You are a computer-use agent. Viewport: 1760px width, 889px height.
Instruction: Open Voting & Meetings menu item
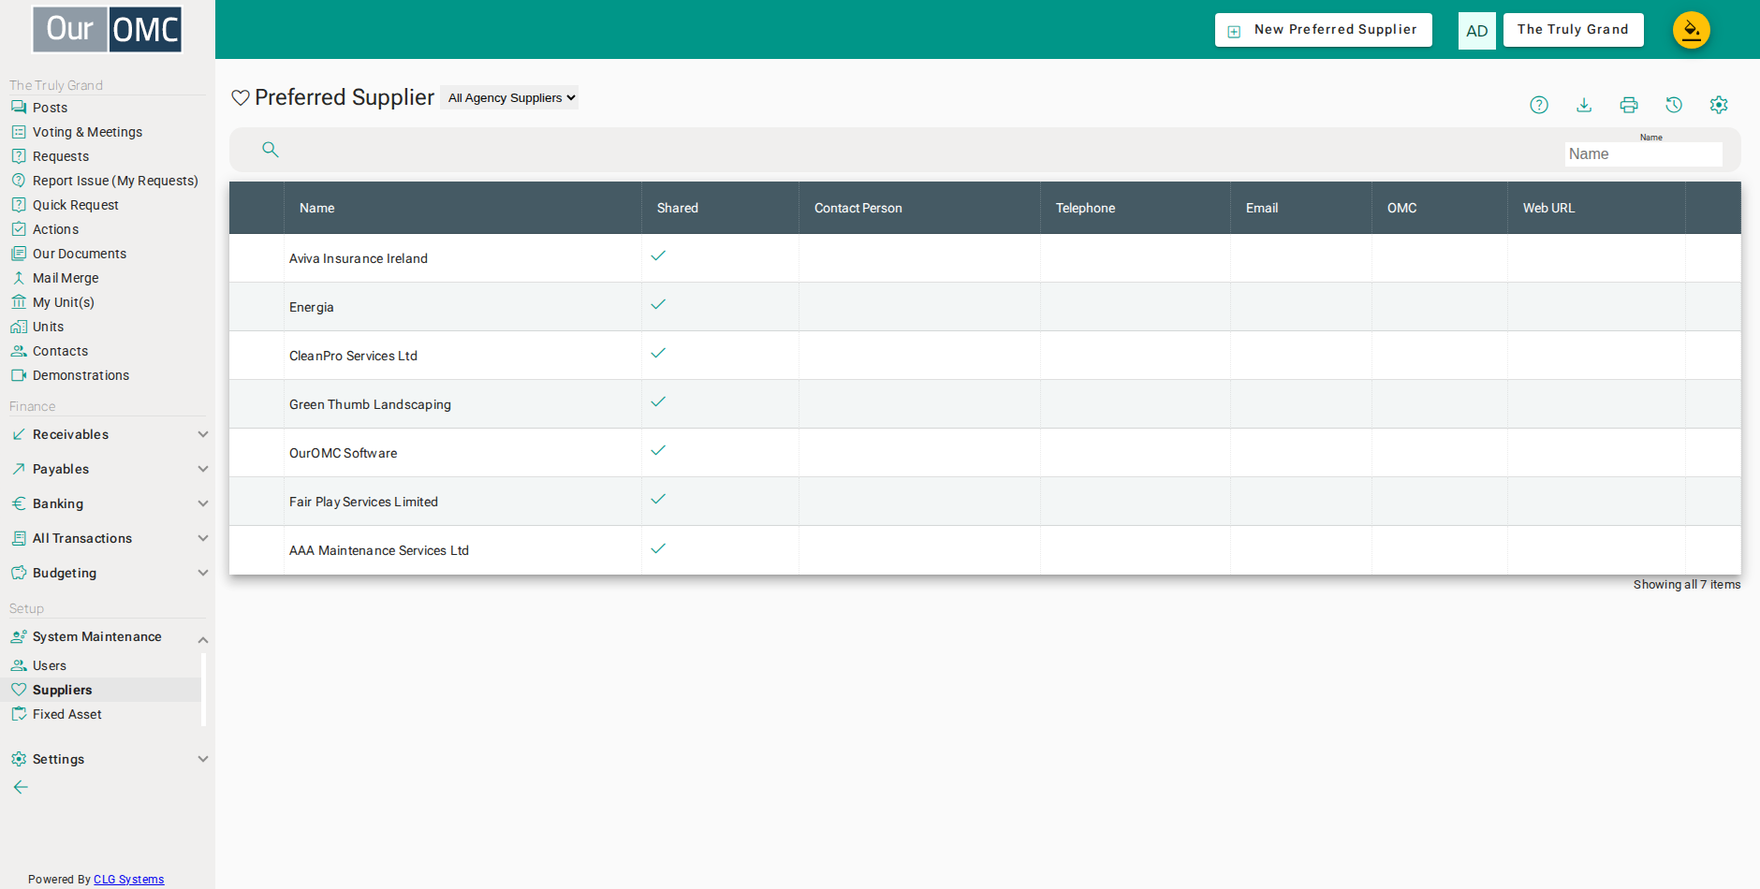87,132
